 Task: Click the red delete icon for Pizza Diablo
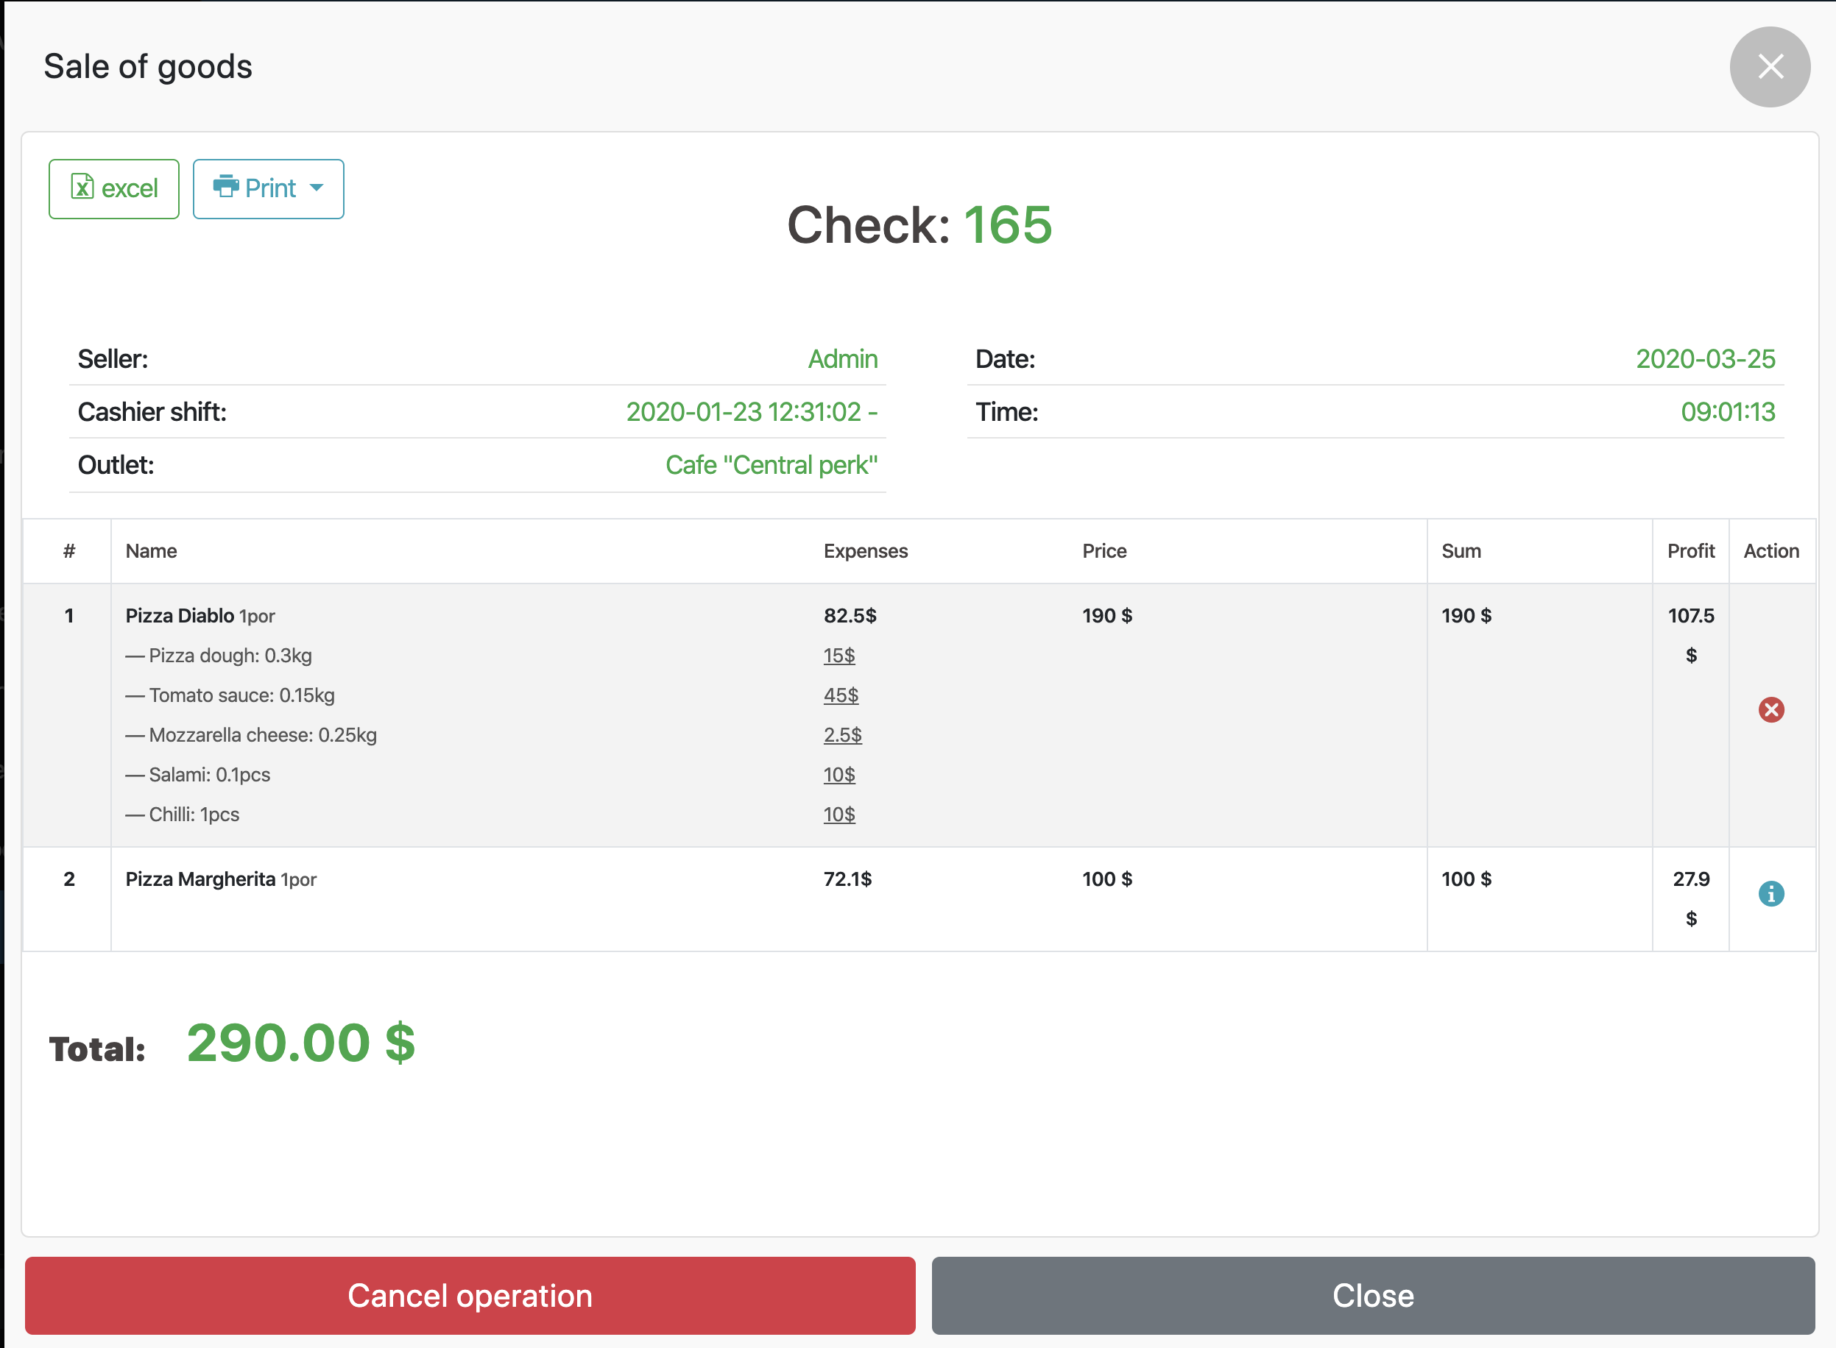tap(1770, 710)
